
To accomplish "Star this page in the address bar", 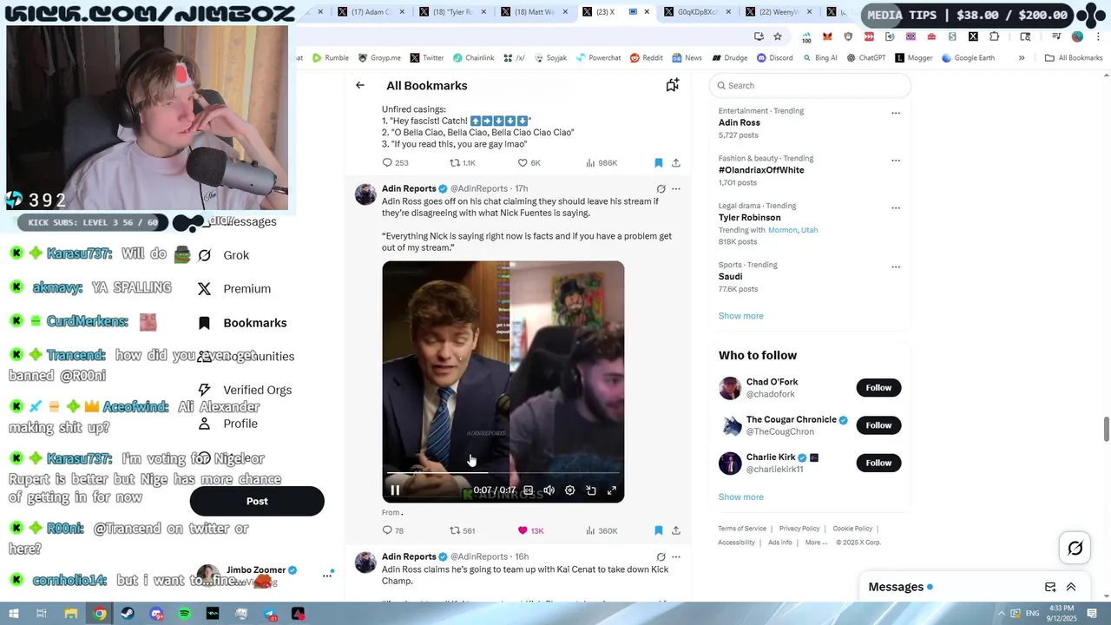I will (778, 36).
